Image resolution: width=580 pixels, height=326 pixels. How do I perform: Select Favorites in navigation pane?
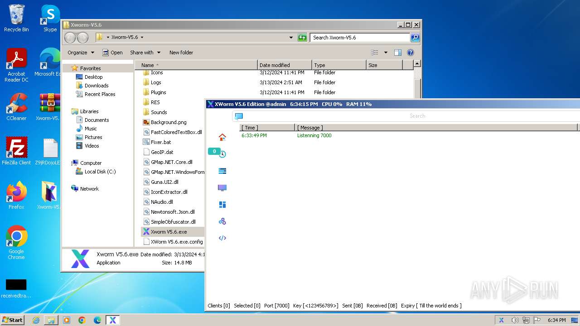(90, 68)
